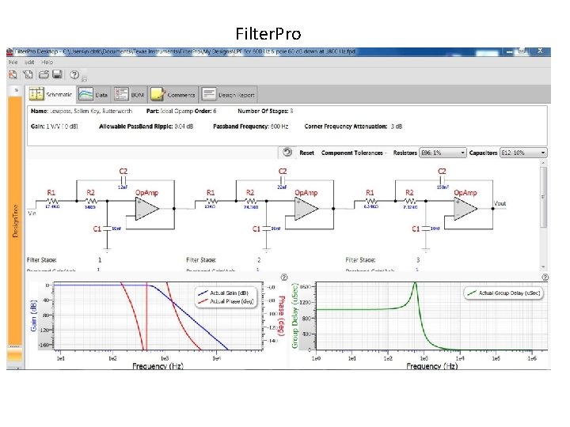Click the OpAmp symbol in stage 1

[x=147, y=209]
